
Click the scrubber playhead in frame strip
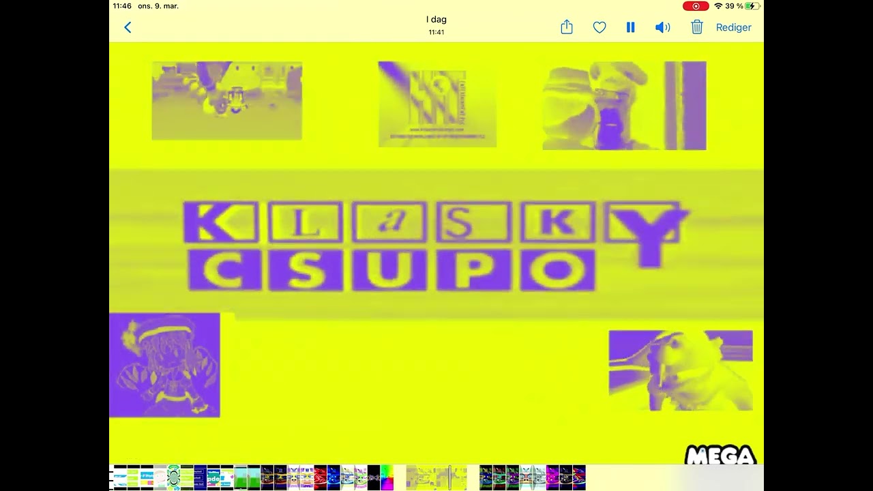click(449, 477)
